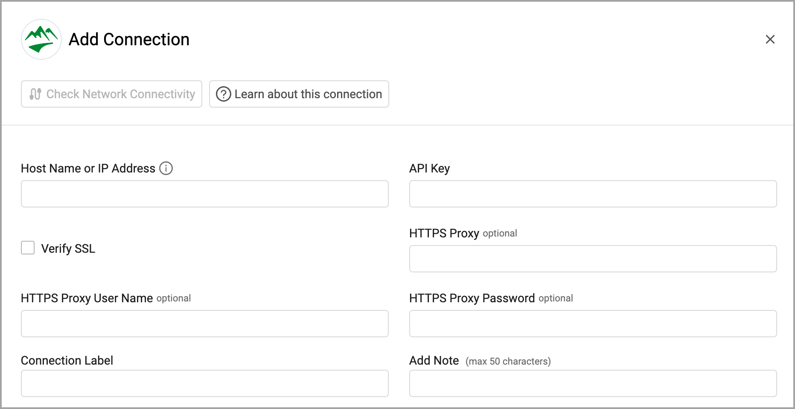Click the network connectivity plug icon
Image resolution: width=795 pixels, height=409 pixels.
tap(35, 94)
